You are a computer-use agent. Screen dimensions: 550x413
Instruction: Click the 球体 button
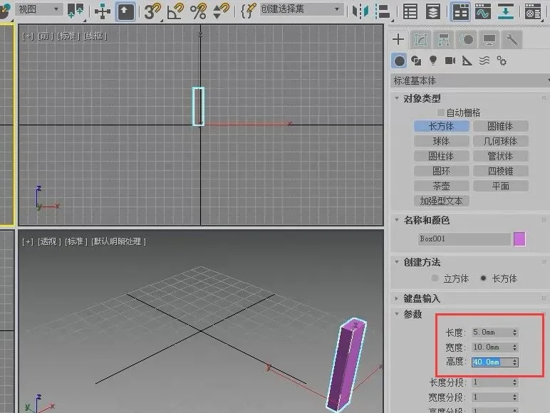[x=441, y=141]
